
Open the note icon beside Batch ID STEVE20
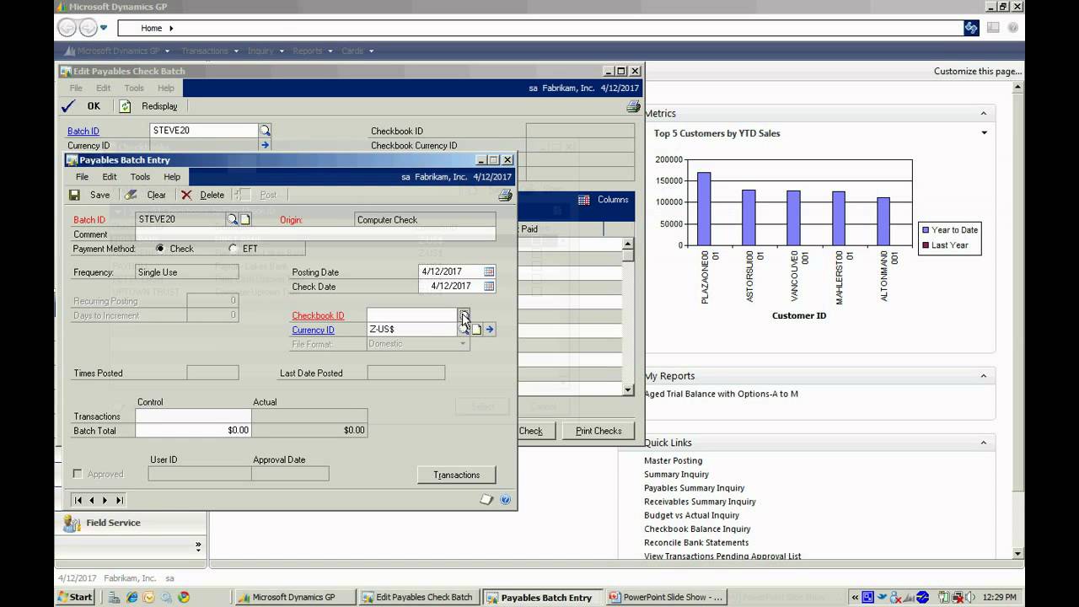point(245,219)
